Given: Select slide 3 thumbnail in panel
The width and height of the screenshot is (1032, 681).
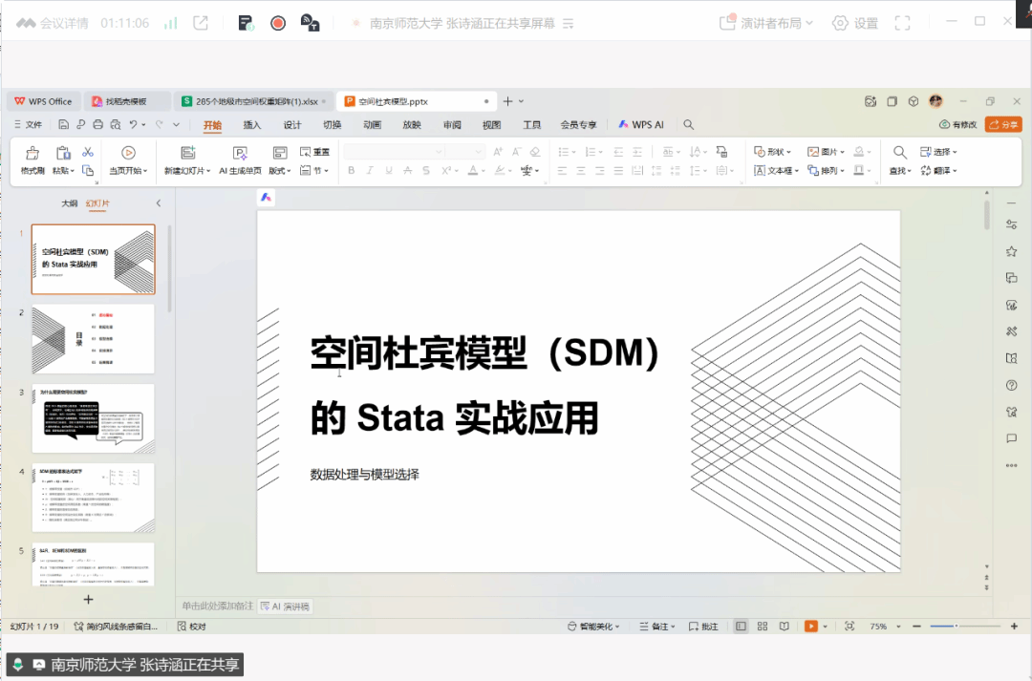Looking at the screenshot, I should pos(93,418).
